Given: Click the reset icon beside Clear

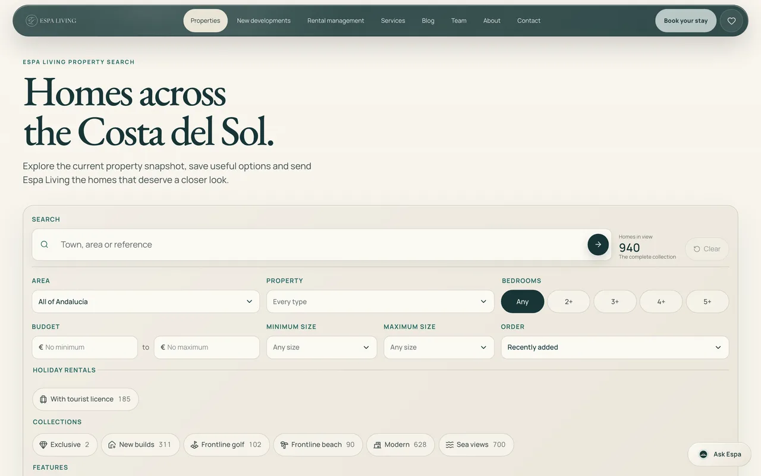Looking at the screenshot, I should tap(697, 249).
